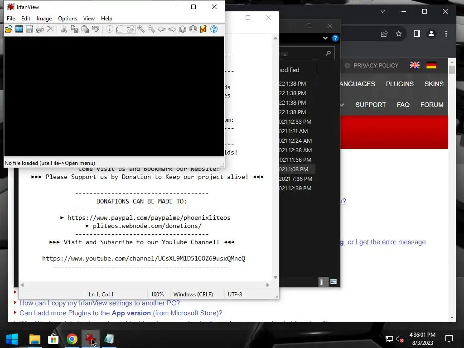Click the Copy icon in IrfanView toolbar
This screenshot has width=464, height=348.
[x=75, y=29]
